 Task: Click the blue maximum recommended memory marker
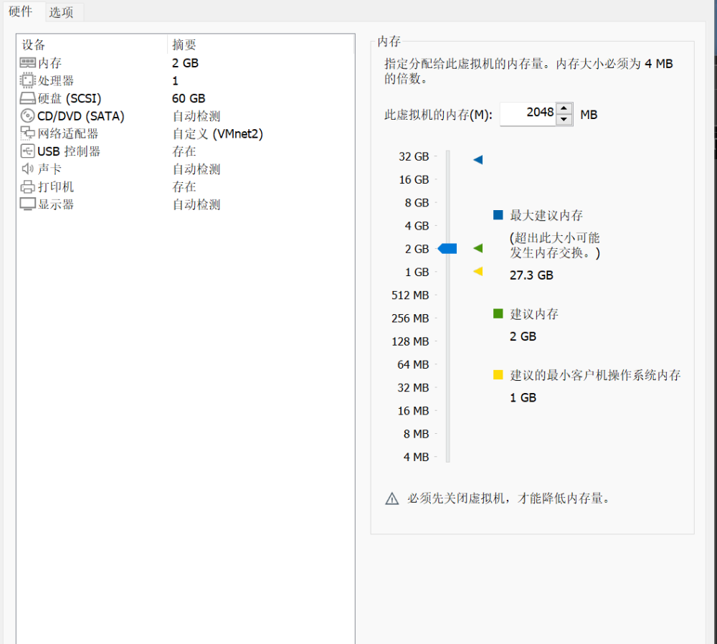[x=478, y=160]
